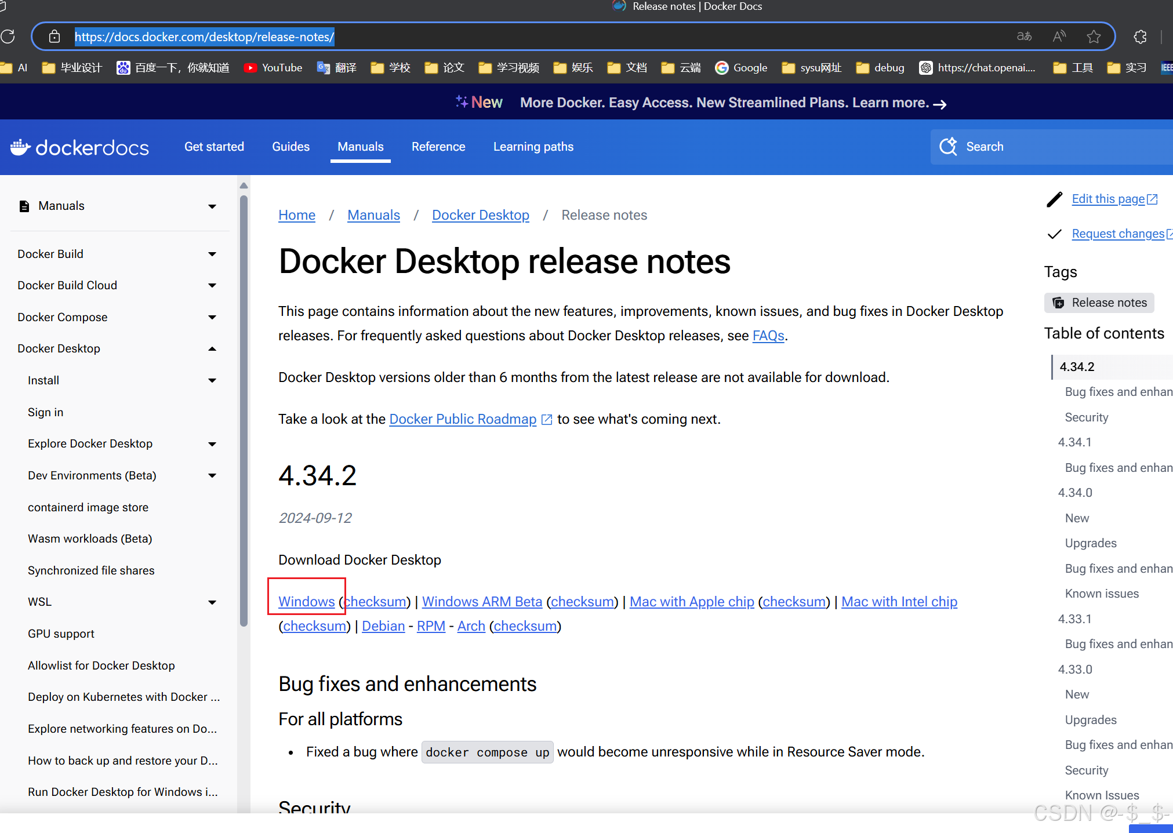Expand the WSL submenu
This screenshot has height=833, width=1173.
point(212,603)
